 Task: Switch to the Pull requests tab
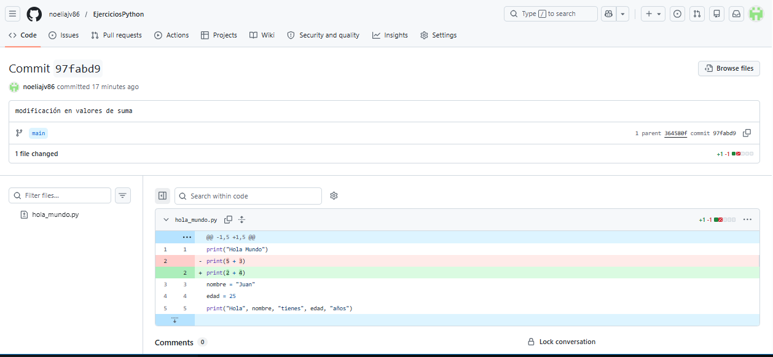click(x=116, y=35)
